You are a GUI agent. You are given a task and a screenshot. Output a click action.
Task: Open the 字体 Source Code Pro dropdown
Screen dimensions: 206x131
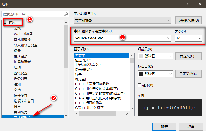[122, 38]
